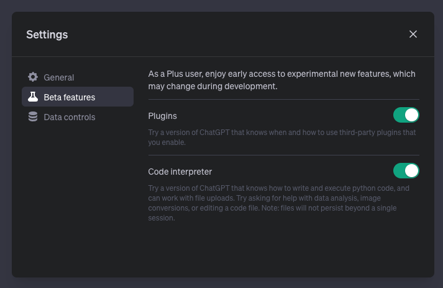
Task: Click the white knob on the Code interpreter switch
Action: (x=411, y=170)
